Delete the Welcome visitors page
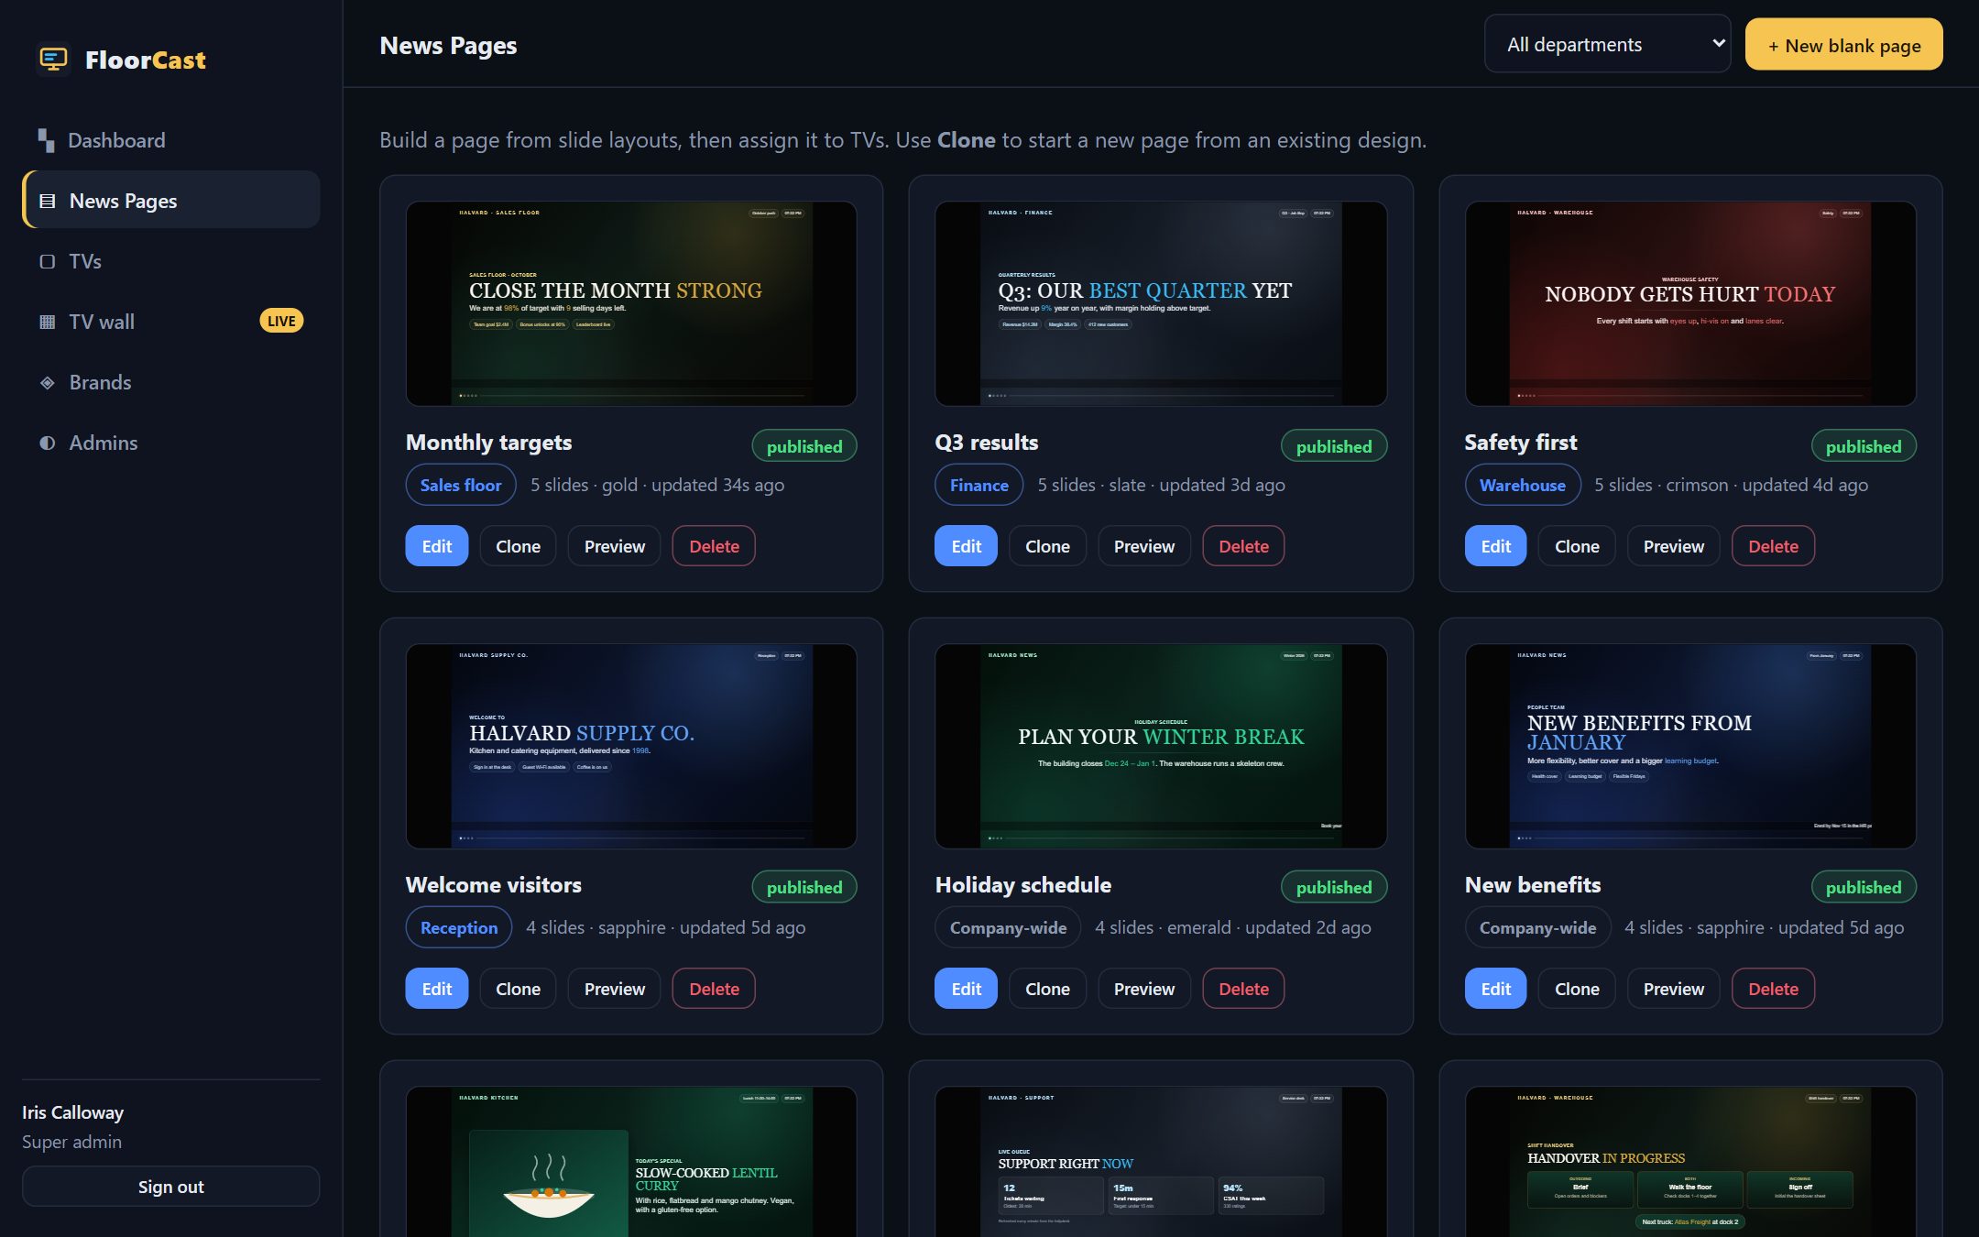Screen dimensions: 1979x1237 [x=714, y=989]
